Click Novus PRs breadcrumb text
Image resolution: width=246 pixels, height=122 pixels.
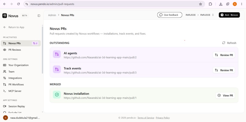pyautogui.click(x=68, y=15)
